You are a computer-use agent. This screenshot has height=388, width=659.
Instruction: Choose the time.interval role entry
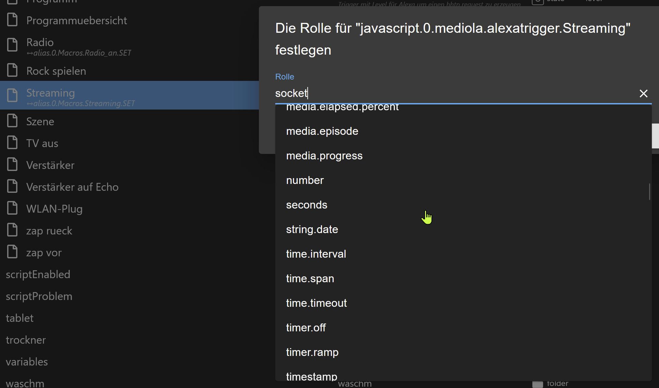tap(316, 254)
